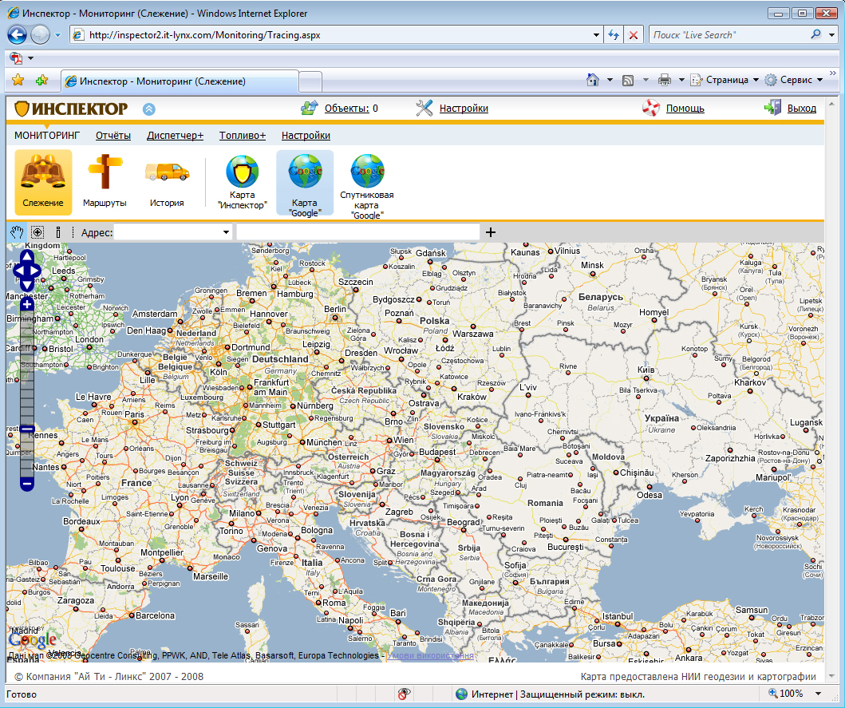Image resolution: width=845 pixels, height=708 pixels.
Task: Open a new browser tab
Action: click(310, 82)
